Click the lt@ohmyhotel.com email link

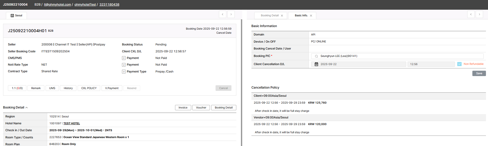(x=57, y=5)
